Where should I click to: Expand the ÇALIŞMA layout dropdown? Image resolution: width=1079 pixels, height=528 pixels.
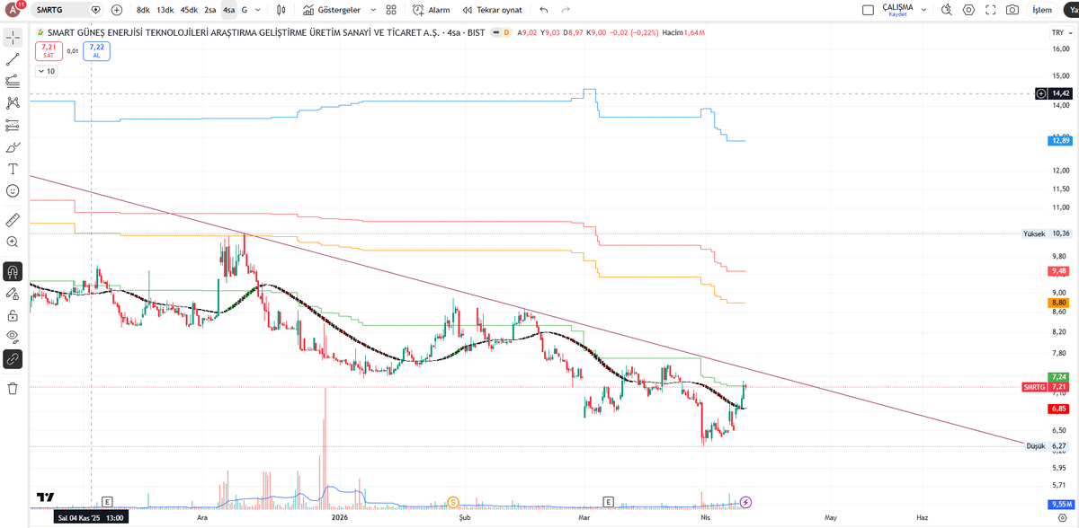(923, 10)
